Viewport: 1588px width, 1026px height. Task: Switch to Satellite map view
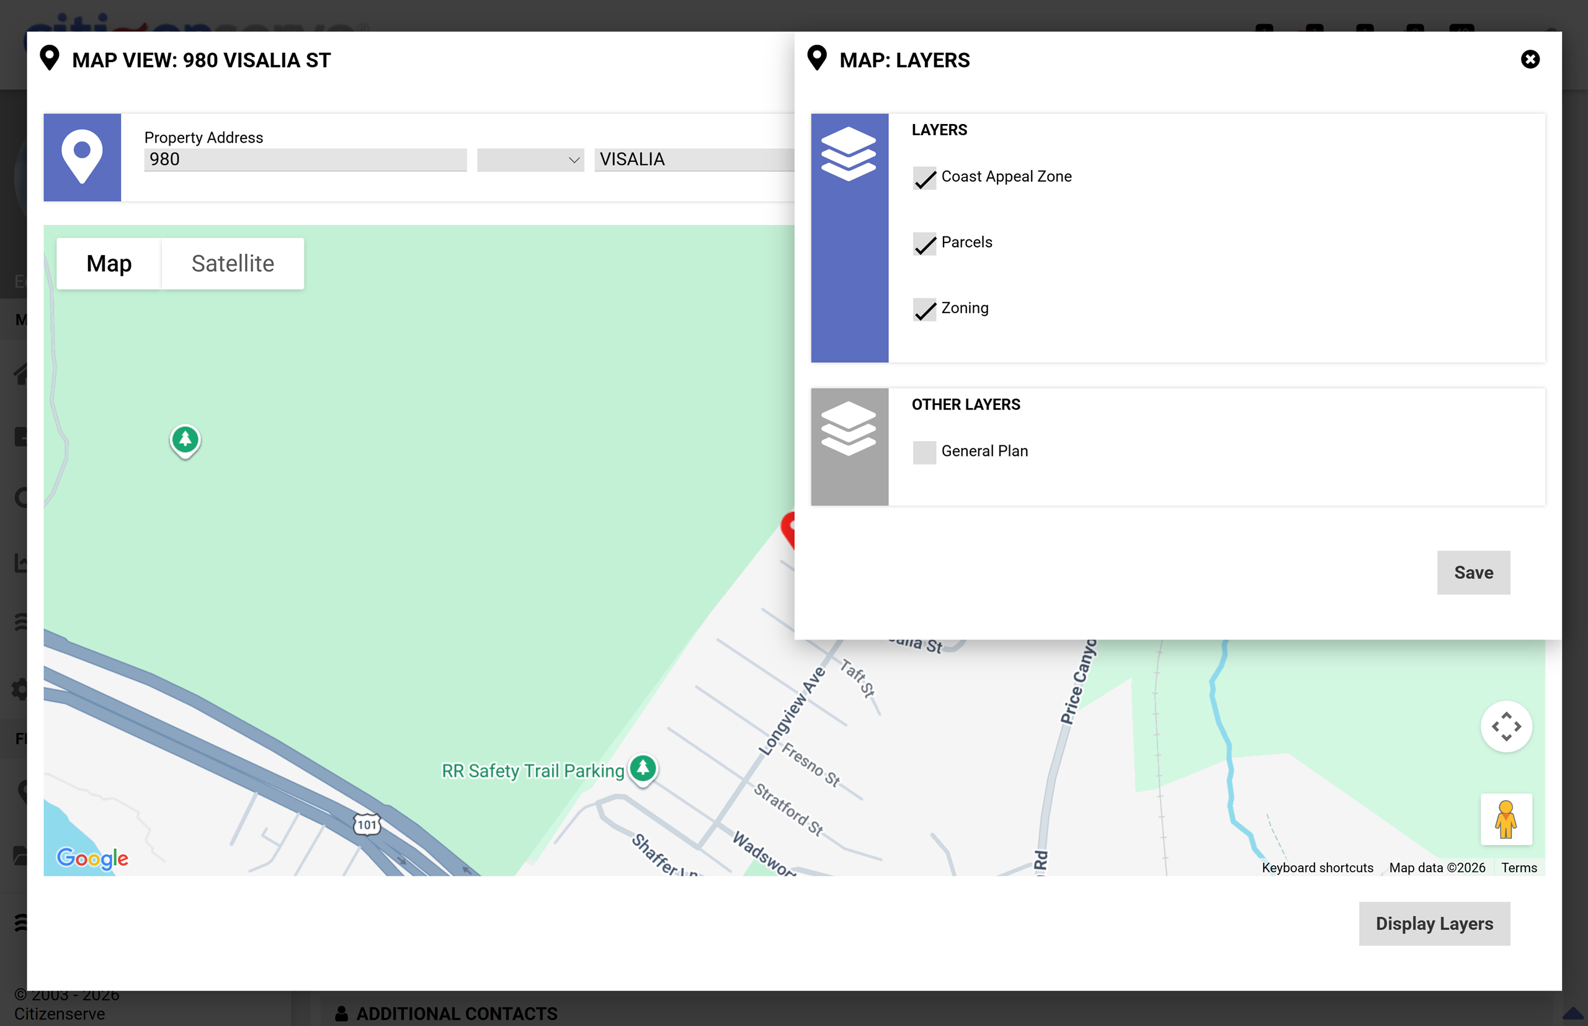point(233,264)
